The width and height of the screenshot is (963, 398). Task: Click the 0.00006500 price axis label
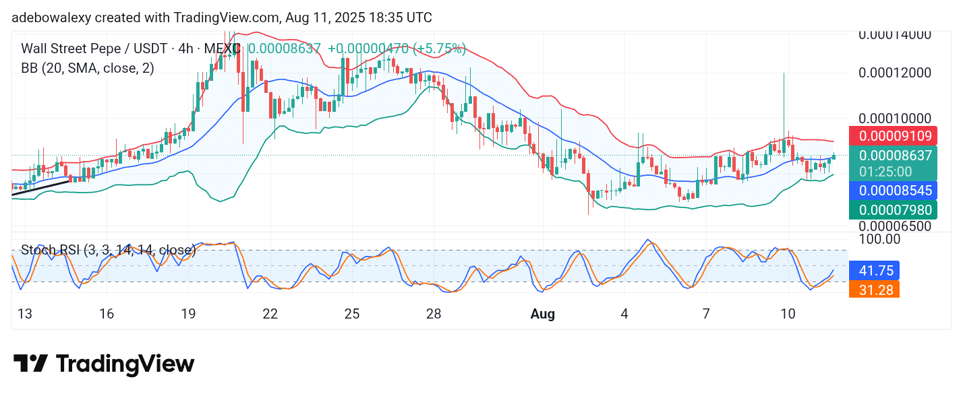895,226
